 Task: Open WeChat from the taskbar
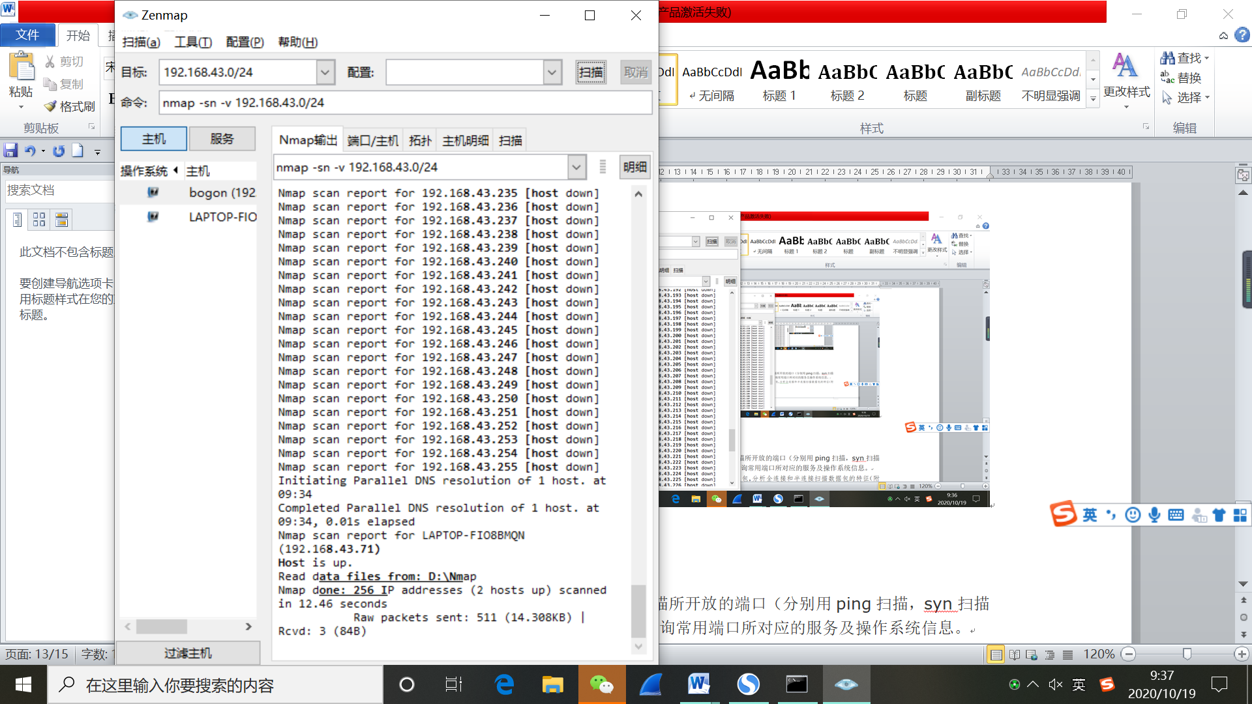click(x=601, y=684)
